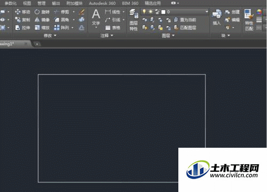Open the View (视图) ribbon tab
The image size is (267, 192).
[27, 3]
